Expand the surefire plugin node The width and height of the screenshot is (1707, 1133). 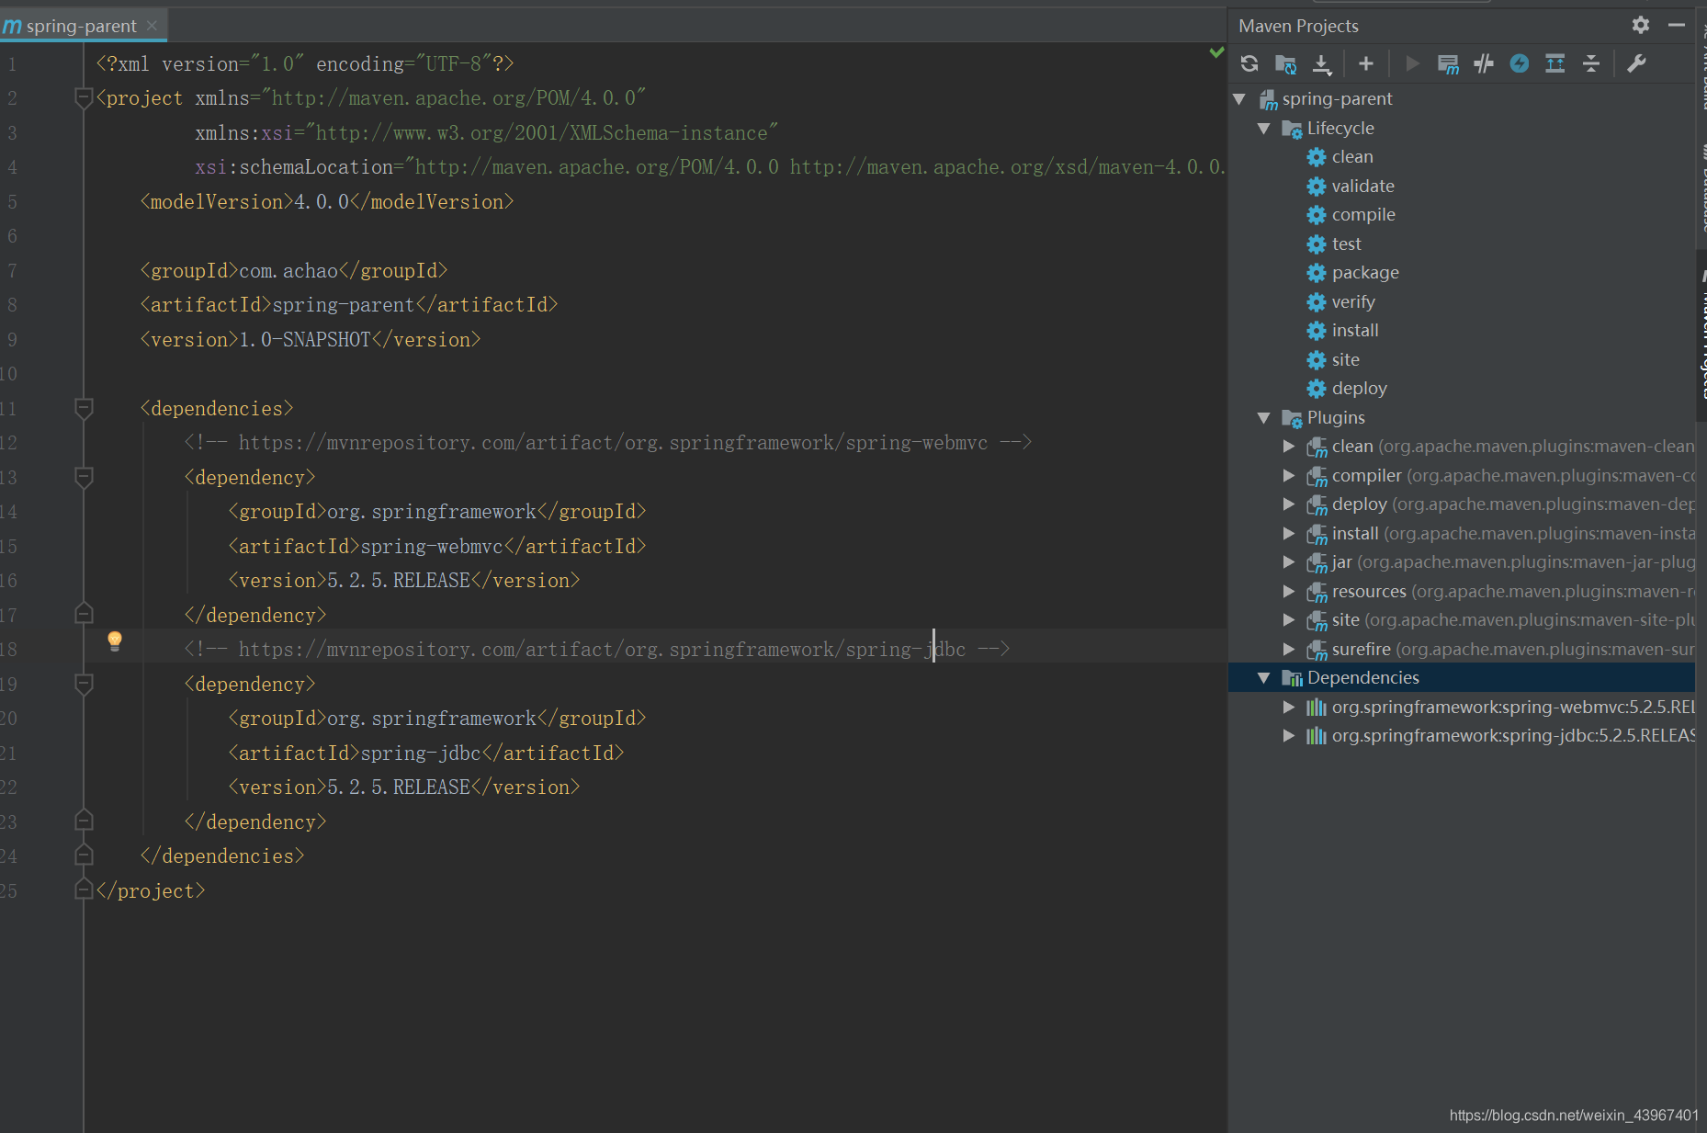[1289, 649]
